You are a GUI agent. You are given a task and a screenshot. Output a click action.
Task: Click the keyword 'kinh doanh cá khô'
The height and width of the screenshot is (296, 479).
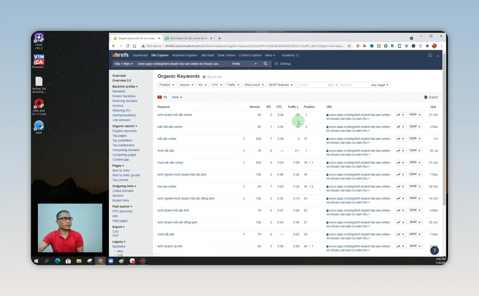tap(170, 246)
